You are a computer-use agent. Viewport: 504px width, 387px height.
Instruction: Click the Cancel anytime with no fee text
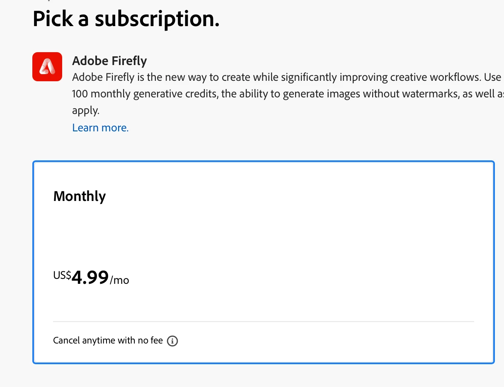108,341
